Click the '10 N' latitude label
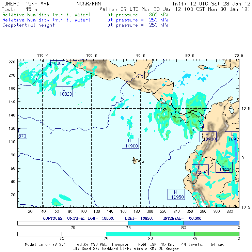The height and width of the screenshot is (252, 252). point(246,109)
